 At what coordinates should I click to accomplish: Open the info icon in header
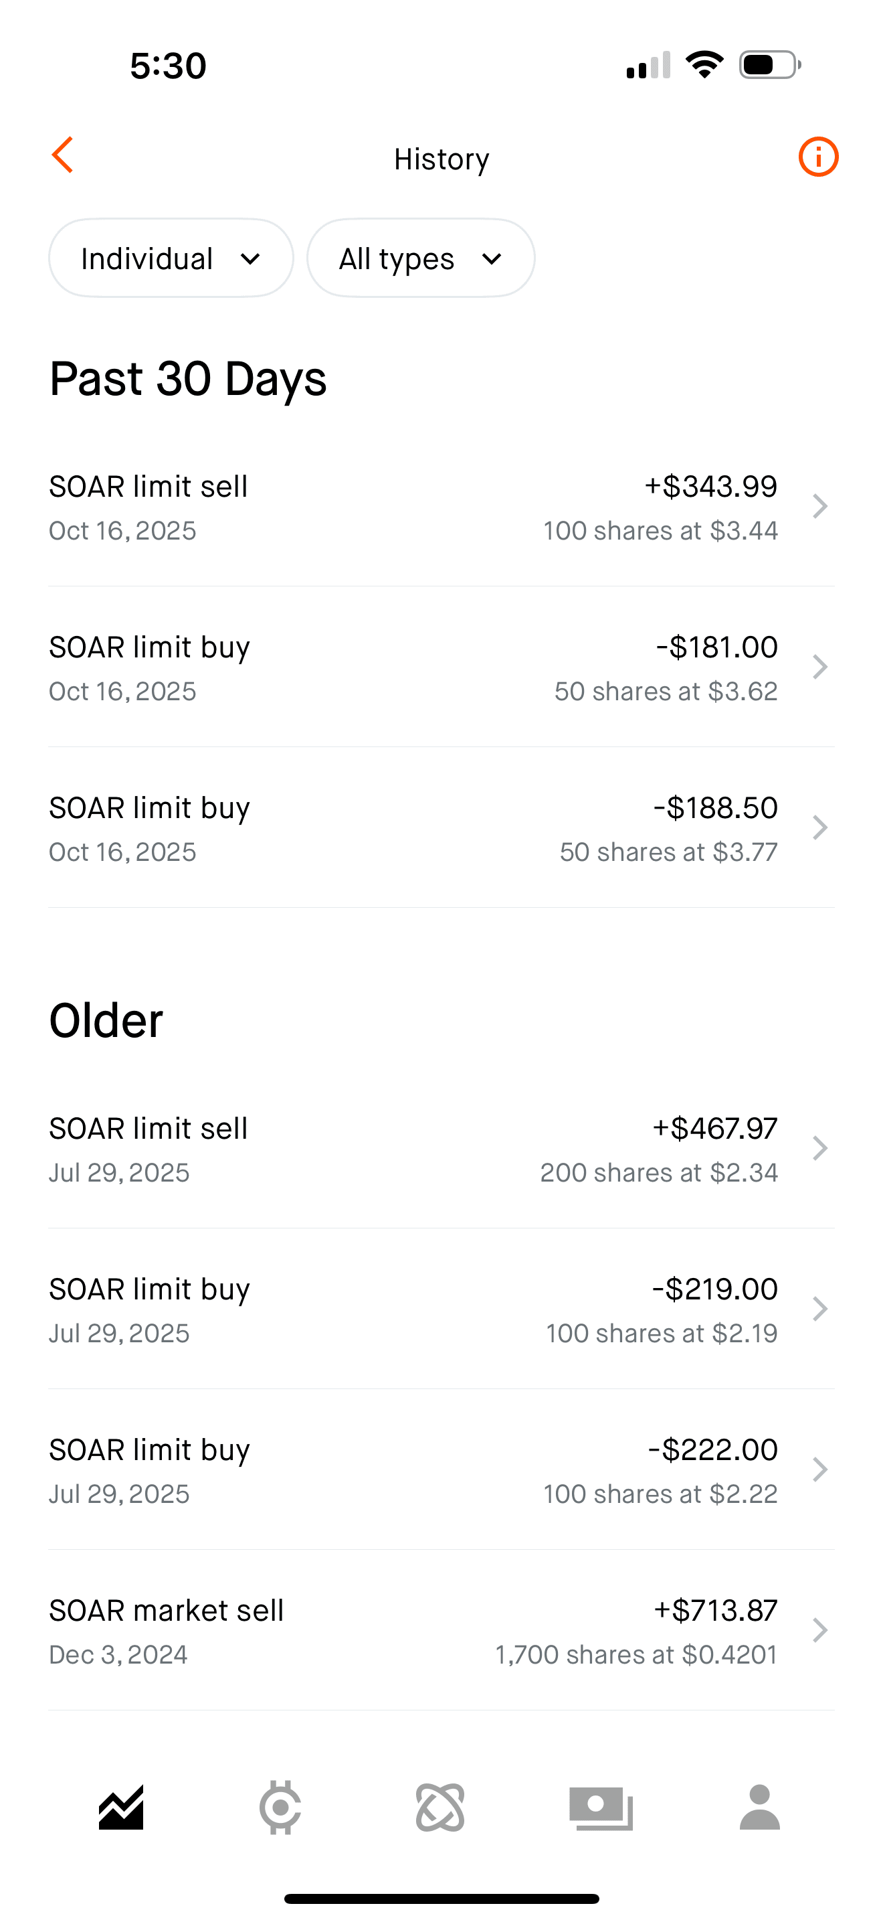click(x=818, y=157)
